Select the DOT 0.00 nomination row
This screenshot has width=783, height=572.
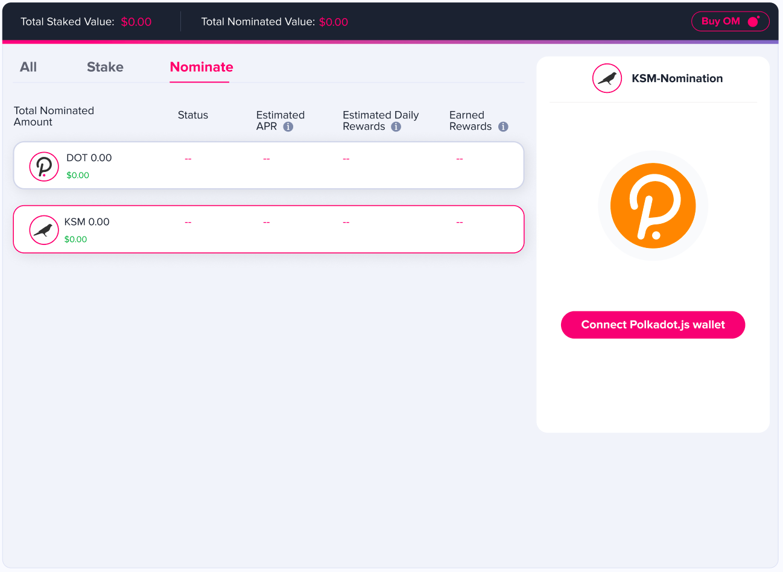pos(268,165)
